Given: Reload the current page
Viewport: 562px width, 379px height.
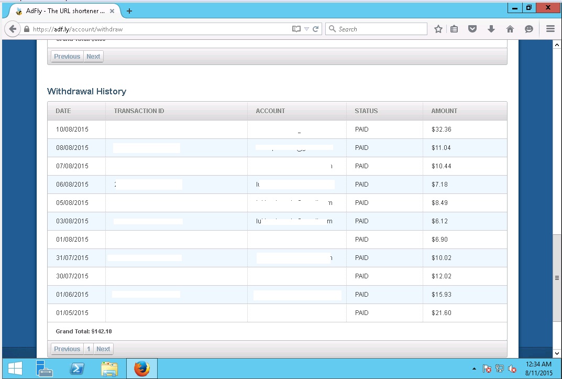Looking at the screenshot, I should pos(316,29).
